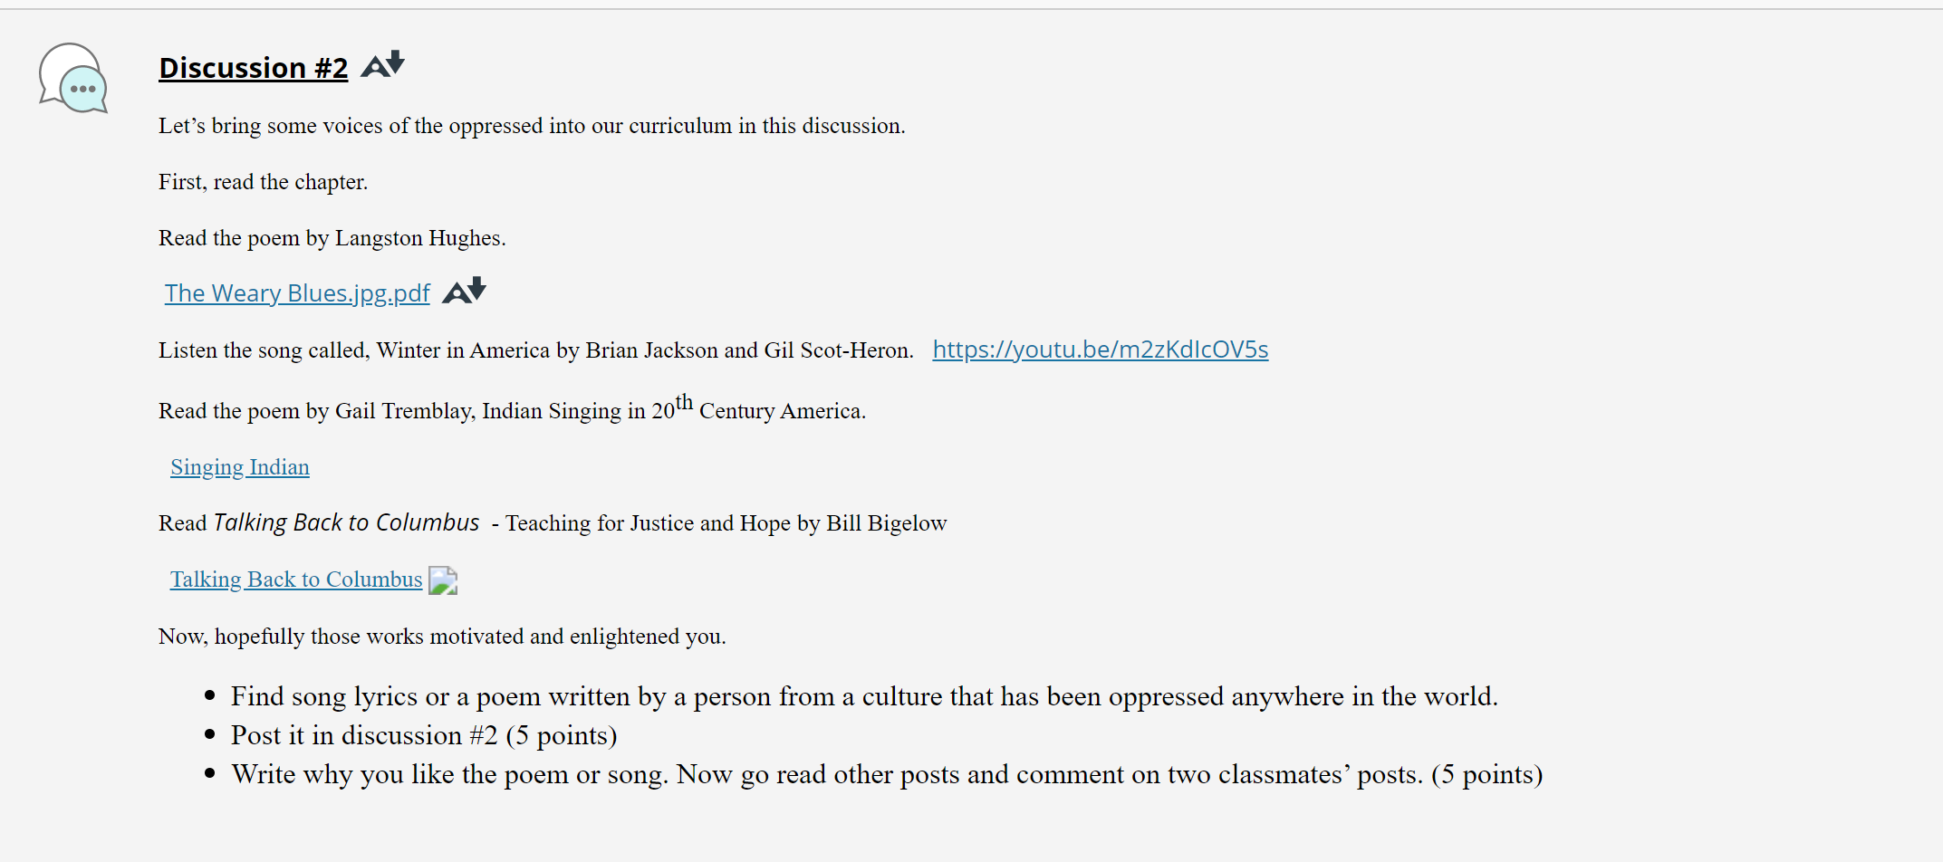Open the Discussion #2 title link
Image resolution: width=1943 pixels, height=862 pixels.
point(254,68)
